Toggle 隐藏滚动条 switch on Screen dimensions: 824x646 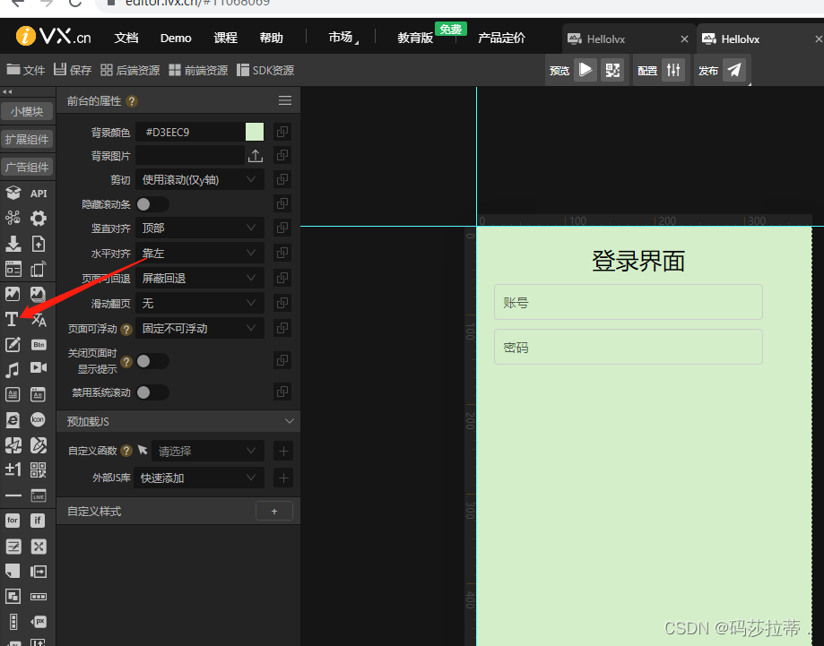click(x=153, y=204)
